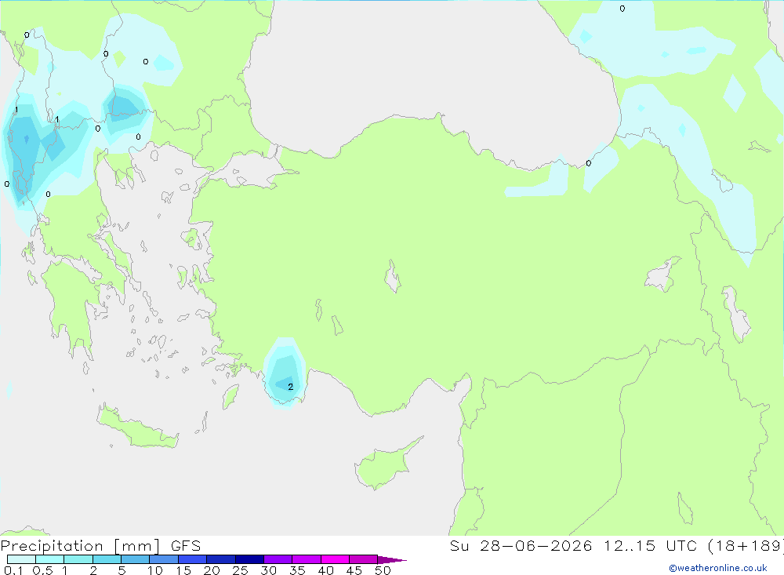Click the navy 25 to 30 legend swatch

tap(249, 559)
